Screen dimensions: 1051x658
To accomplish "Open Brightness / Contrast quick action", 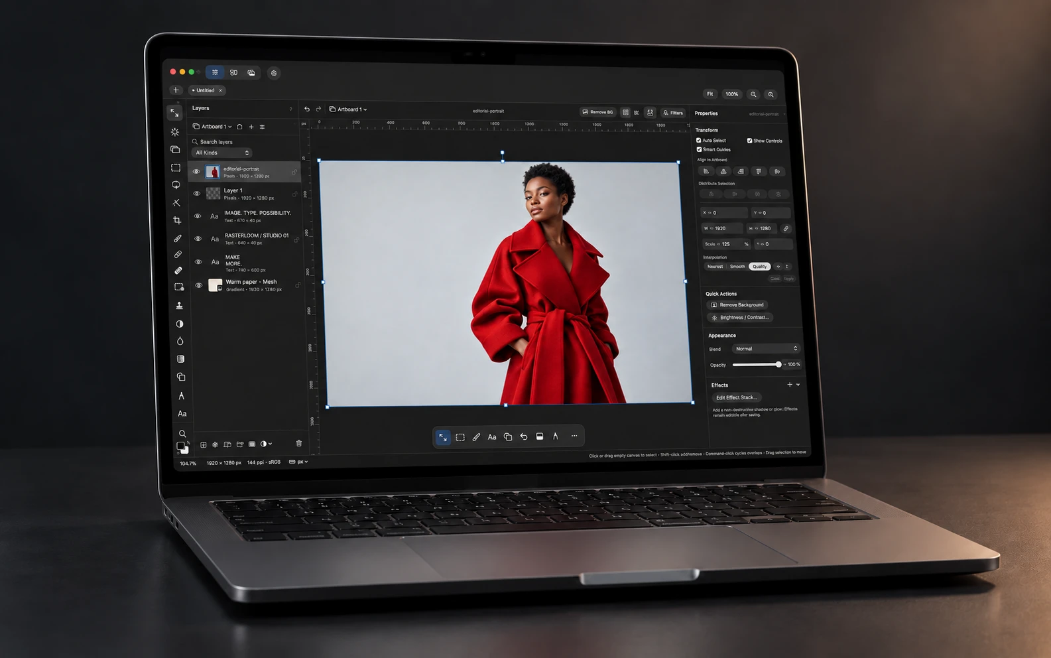I will coord(740,318).
